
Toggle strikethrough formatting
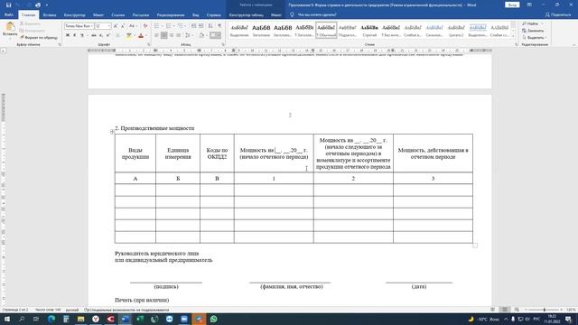click(94, 35)
